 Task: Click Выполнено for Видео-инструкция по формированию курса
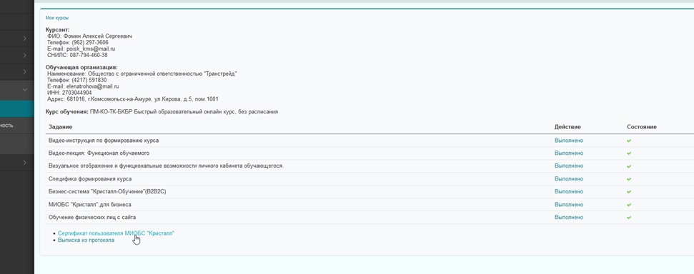[x=569, y=141]
